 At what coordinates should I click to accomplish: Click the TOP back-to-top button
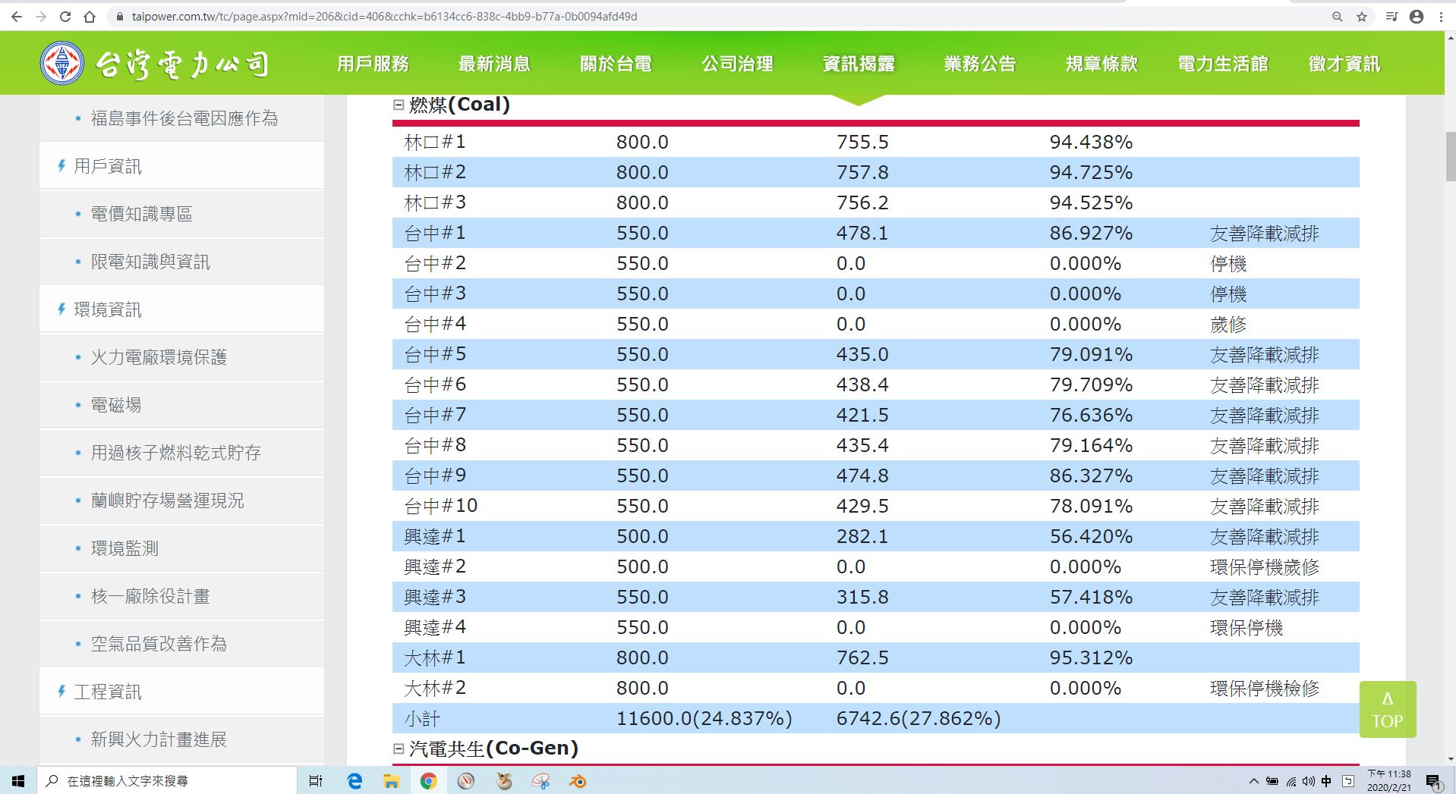1387,710
